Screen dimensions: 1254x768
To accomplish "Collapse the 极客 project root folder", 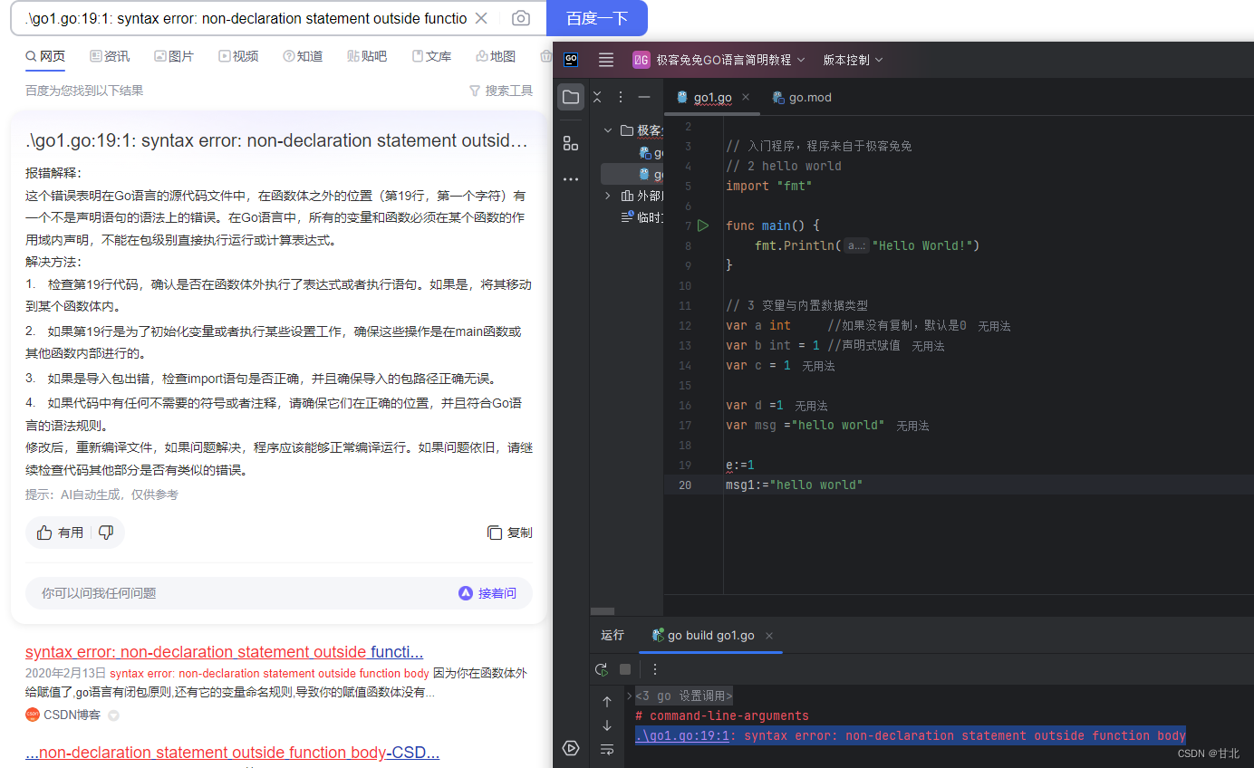I will pos(608,130).
